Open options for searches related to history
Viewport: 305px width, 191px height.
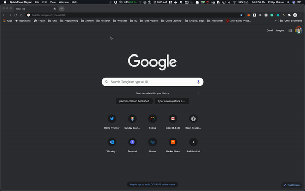(199, 93)
